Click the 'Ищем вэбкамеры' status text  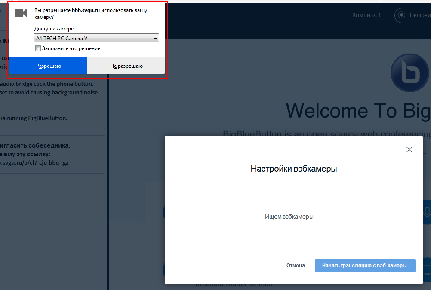coord(289,217)
